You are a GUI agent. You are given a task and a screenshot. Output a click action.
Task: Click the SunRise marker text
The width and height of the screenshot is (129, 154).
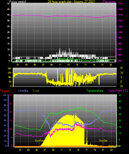[40, 141]
